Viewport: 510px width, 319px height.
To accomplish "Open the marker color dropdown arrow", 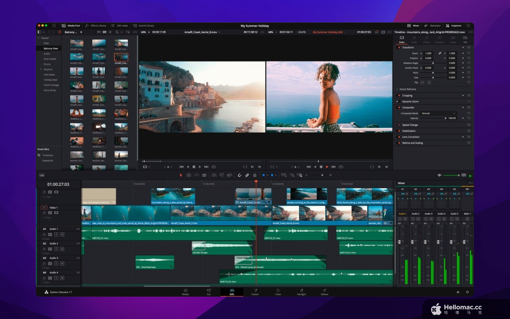I will (276, 175).
